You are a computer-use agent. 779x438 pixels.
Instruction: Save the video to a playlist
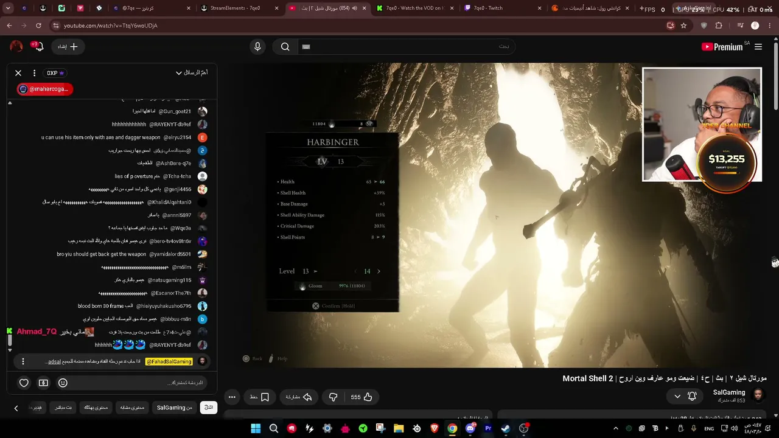[x=259, y=397]
